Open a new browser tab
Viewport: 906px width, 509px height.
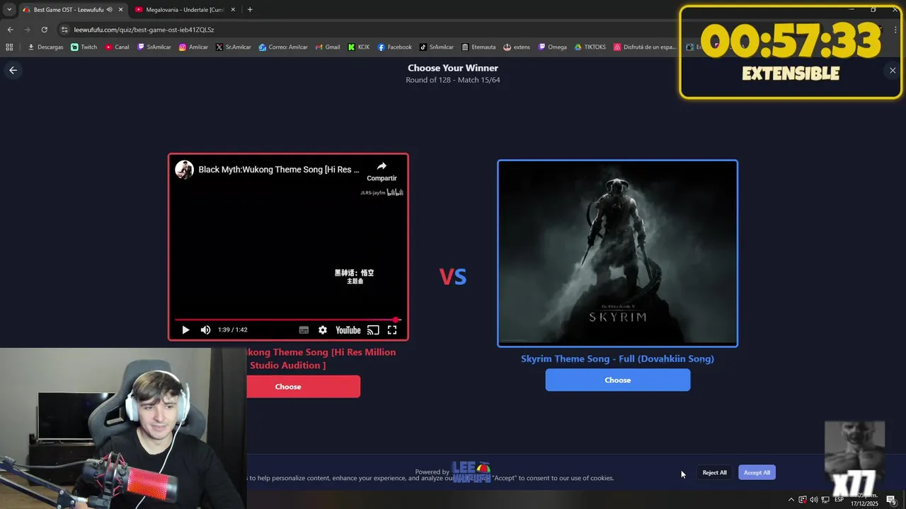tap(250, 10)
